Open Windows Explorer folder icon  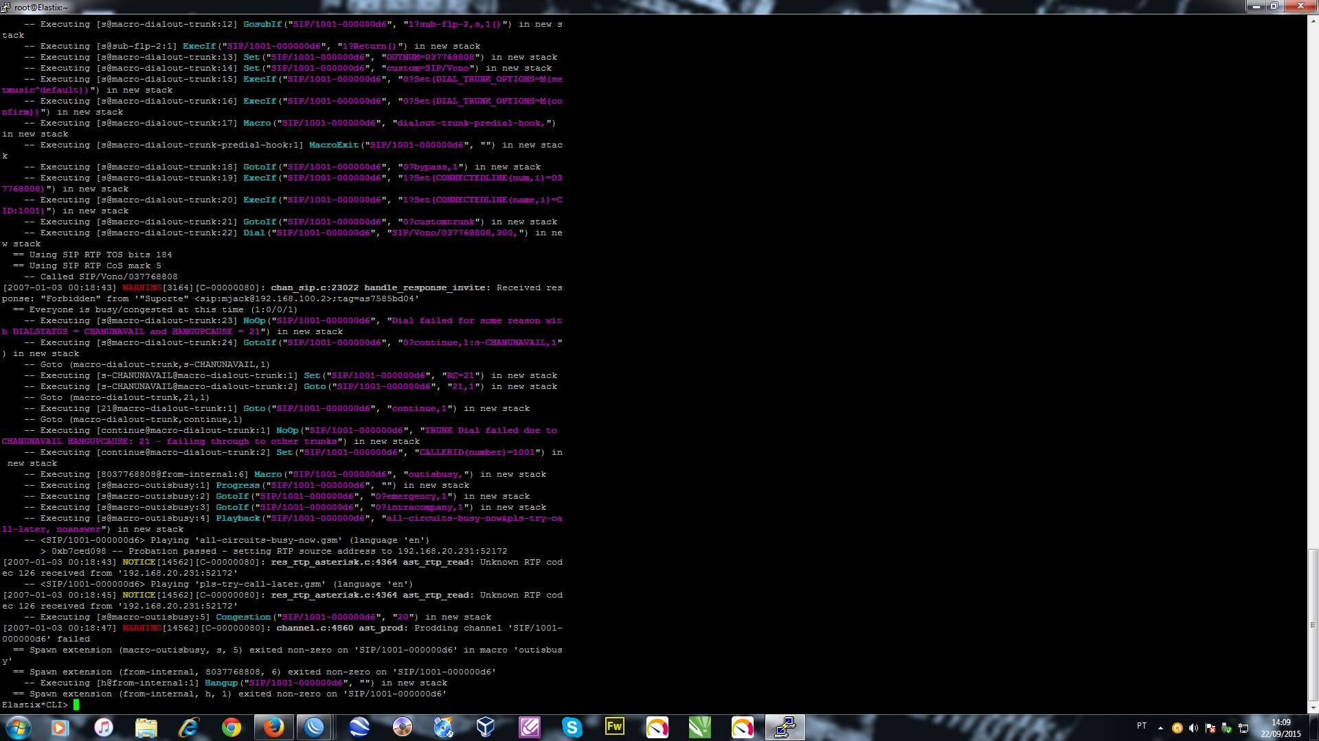click(x=146, y=727)
